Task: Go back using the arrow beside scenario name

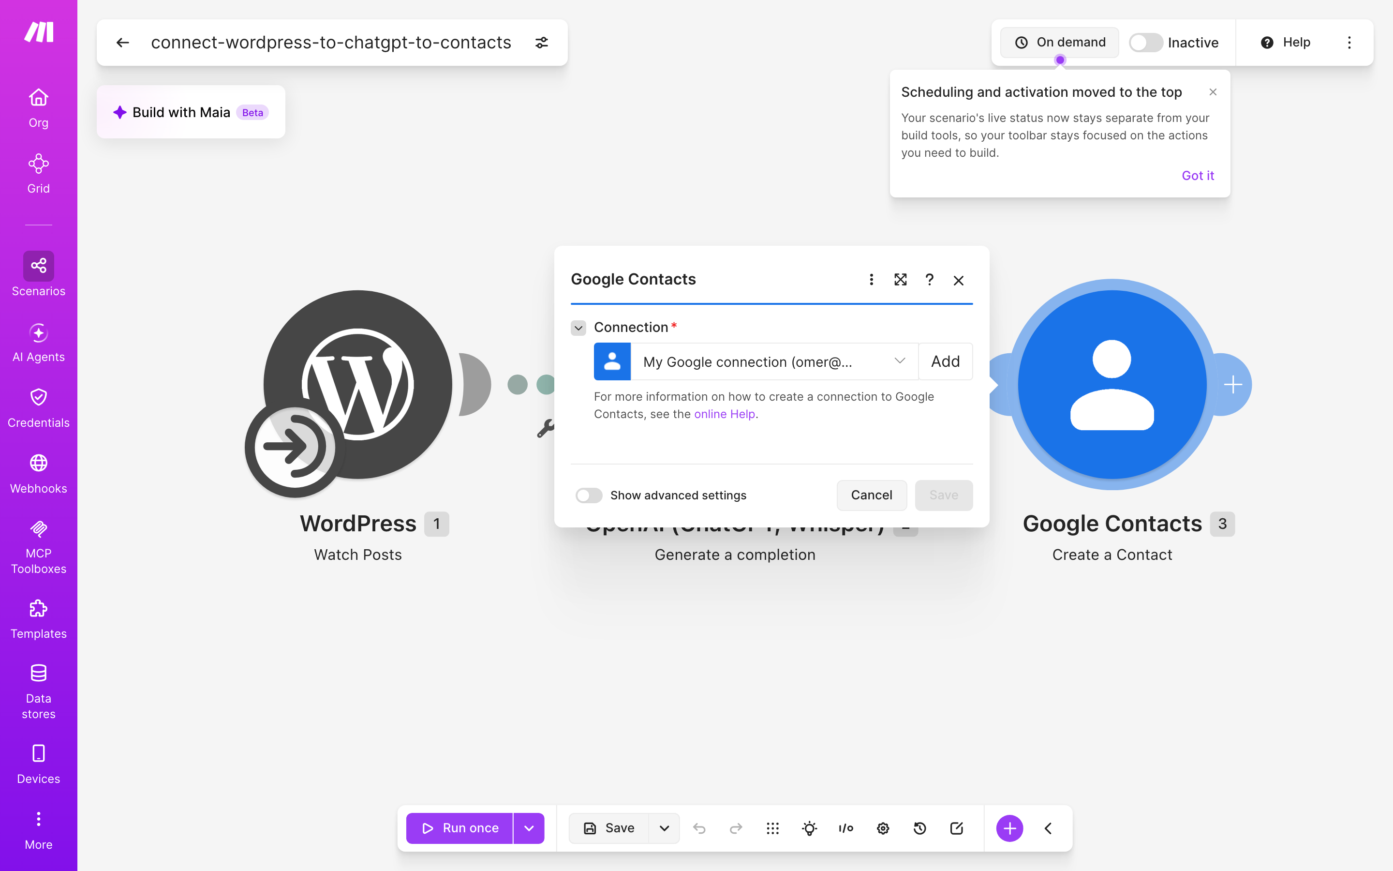Action: pos(122,43)
